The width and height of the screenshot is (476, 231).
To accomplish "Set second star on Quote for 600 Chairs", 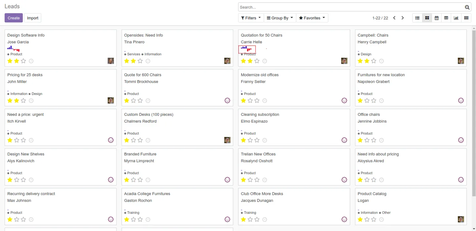I will click(x=133, y=101).
